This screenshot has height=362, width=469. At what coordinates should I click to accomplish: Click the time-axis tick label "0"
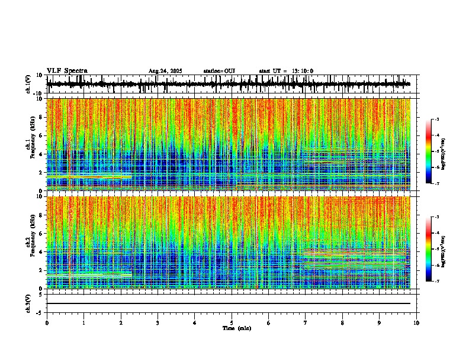click(47, 323)
